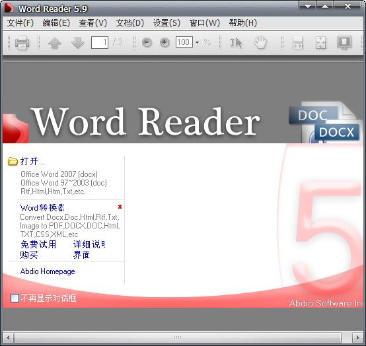Open the zoom percentage dropdown arrow
Screen dimensions: 366x346
point(198,42)
